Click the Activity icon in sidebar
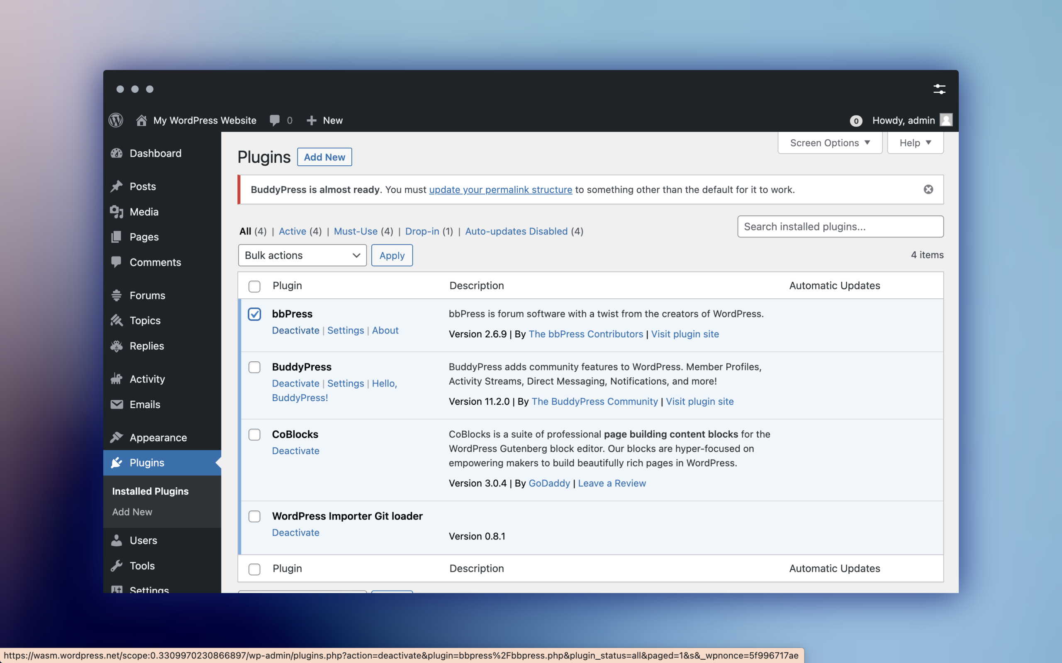The height and width of the screenshot is (663, 1062). pos(117,379)
